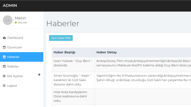Select the Hilal Arda Kardeşlerim title cell

(73, 97)
